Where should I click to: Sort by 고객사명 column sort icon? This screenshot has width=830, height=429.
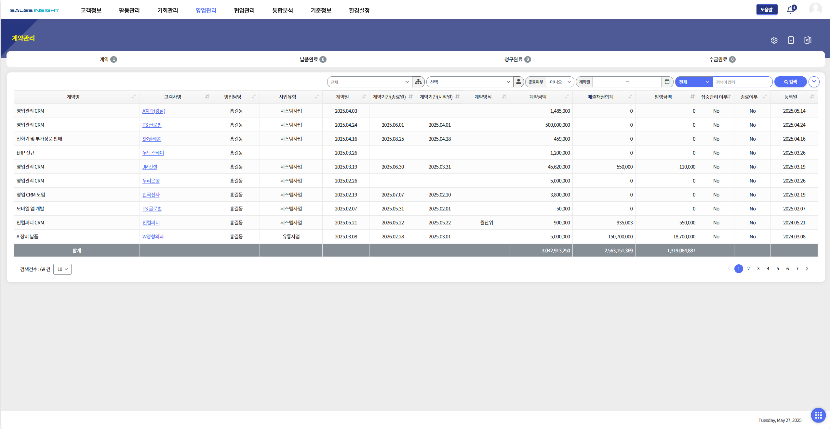[x=207, y=97]
